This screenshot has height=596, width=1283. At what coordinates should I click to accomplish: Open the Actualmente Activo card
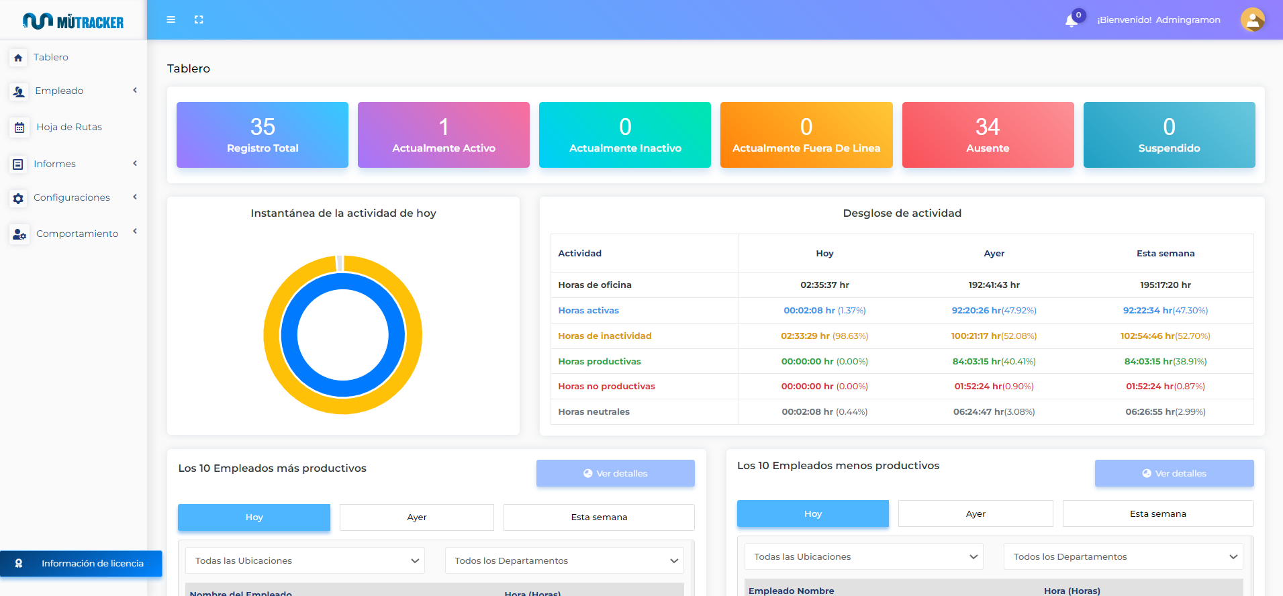tap(444, 135)
